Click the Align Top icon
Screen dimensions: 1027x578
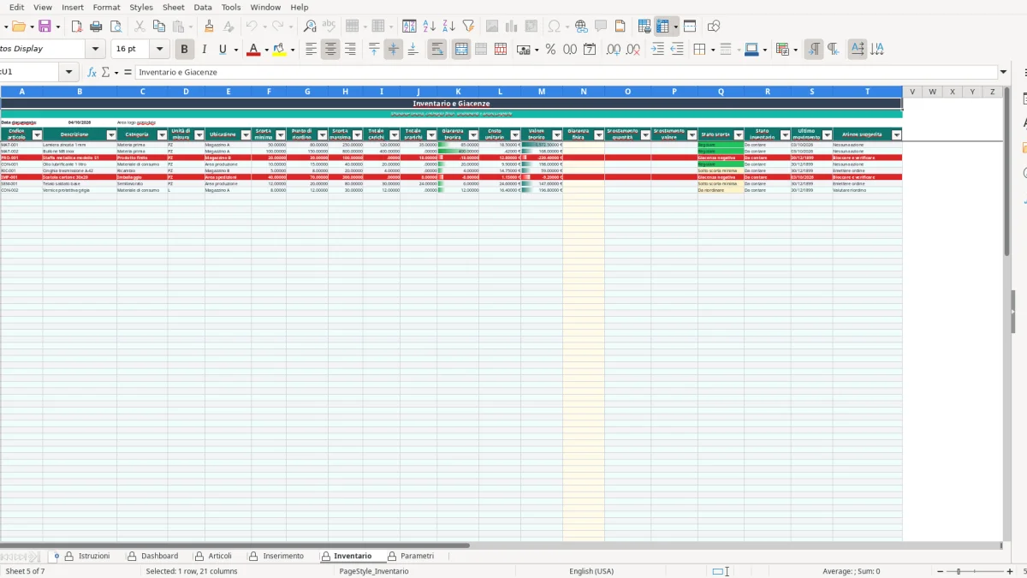point(374,50)
